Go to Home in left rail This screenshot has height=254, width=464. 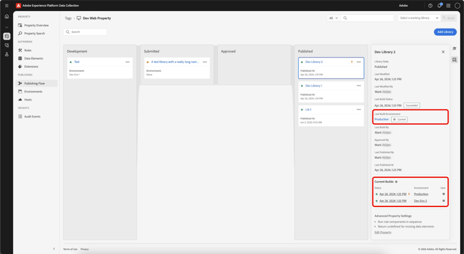7,17
